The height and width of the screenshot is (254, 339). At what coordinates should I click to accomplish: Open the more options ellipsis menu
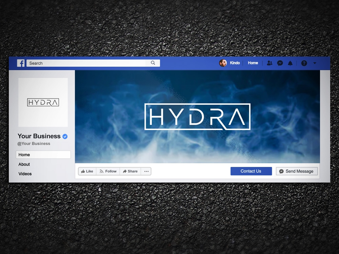pyautogui.click(x=146, y=171)
